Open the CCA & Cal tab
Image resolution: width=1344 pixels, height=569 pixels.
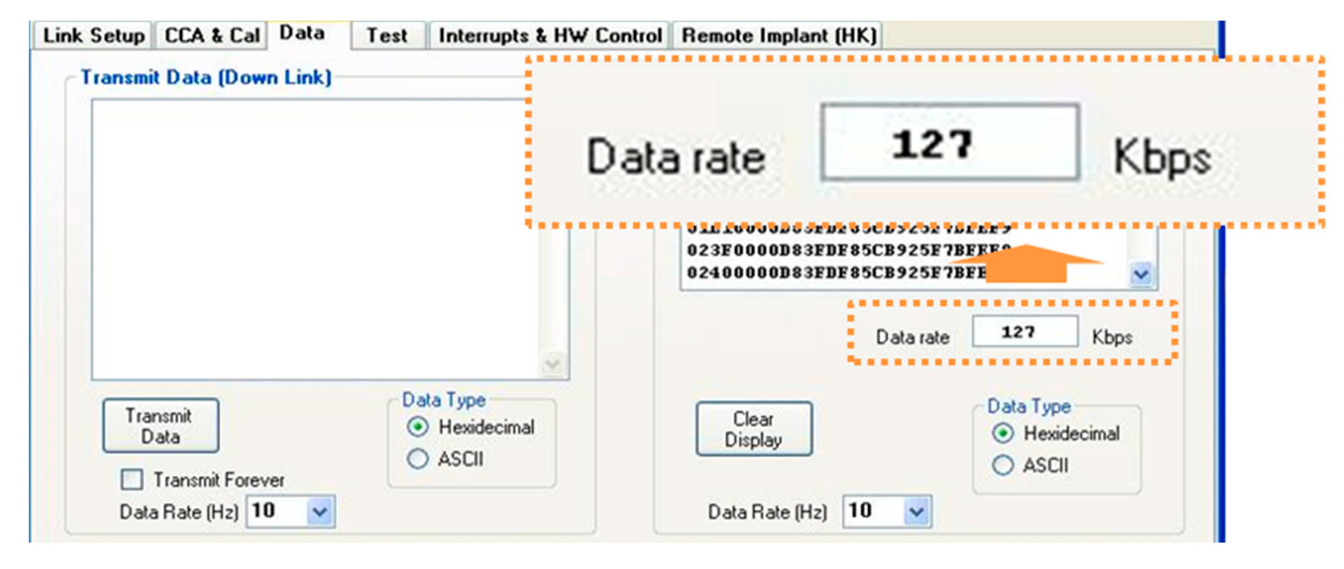212,36
